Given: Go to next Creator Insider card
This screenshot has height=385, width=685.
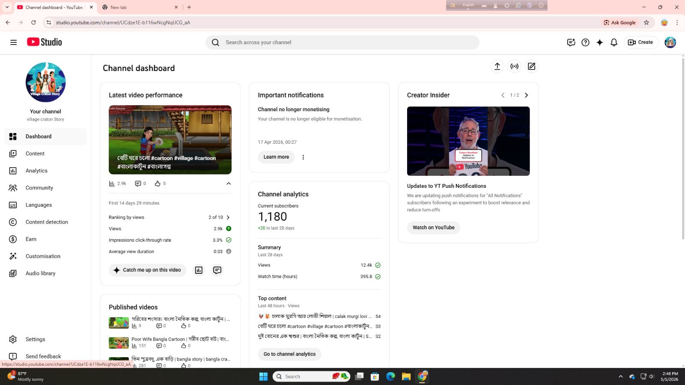Looking at the screenshot, I should click(527, 95).
